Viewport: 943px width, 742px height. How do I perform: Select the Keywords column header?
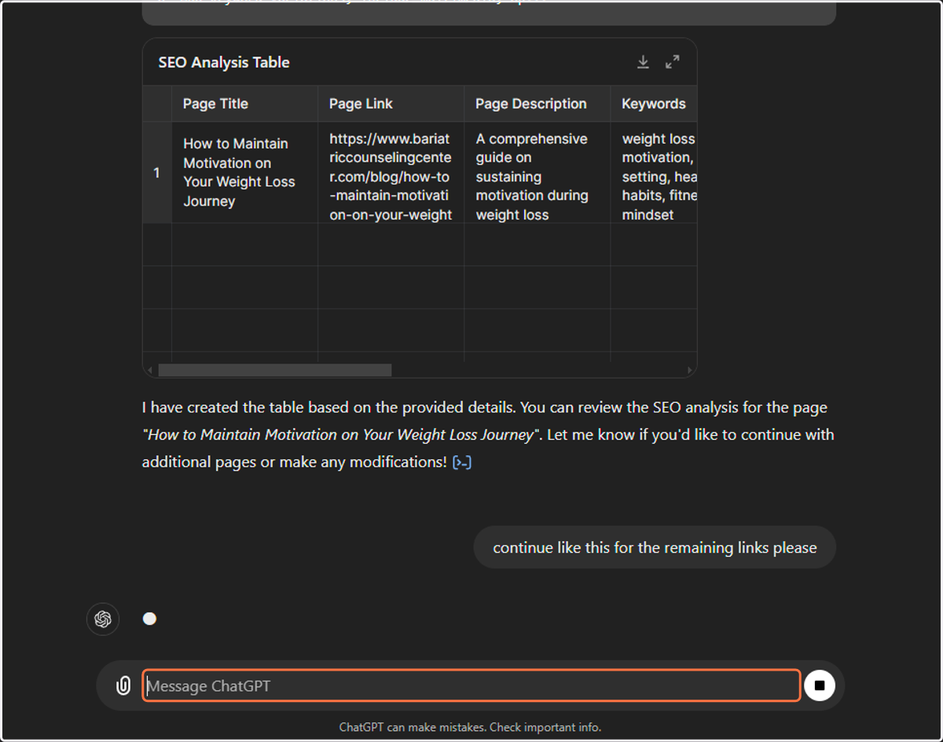click(x=654, y=104)
